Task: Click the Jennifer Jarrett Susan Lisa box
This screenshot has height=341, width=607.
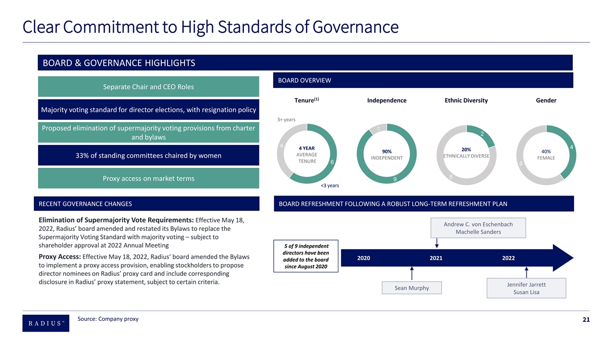Action: 526,288
